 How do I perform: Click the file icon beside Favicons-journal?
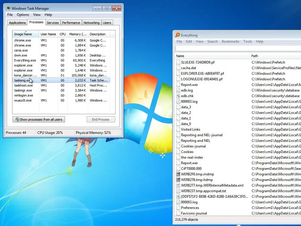[x=178, y=213]
